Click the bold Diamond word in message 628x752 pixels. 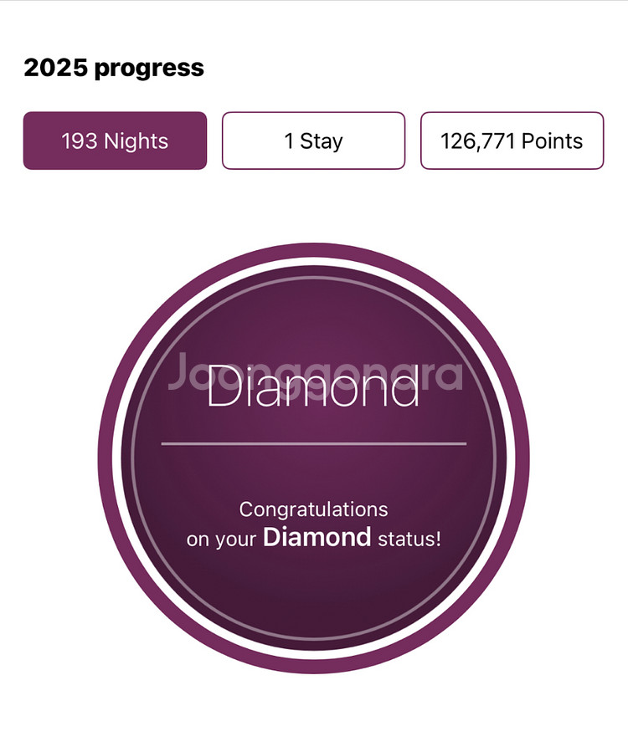pyautogui.click(x=317, y=537)
